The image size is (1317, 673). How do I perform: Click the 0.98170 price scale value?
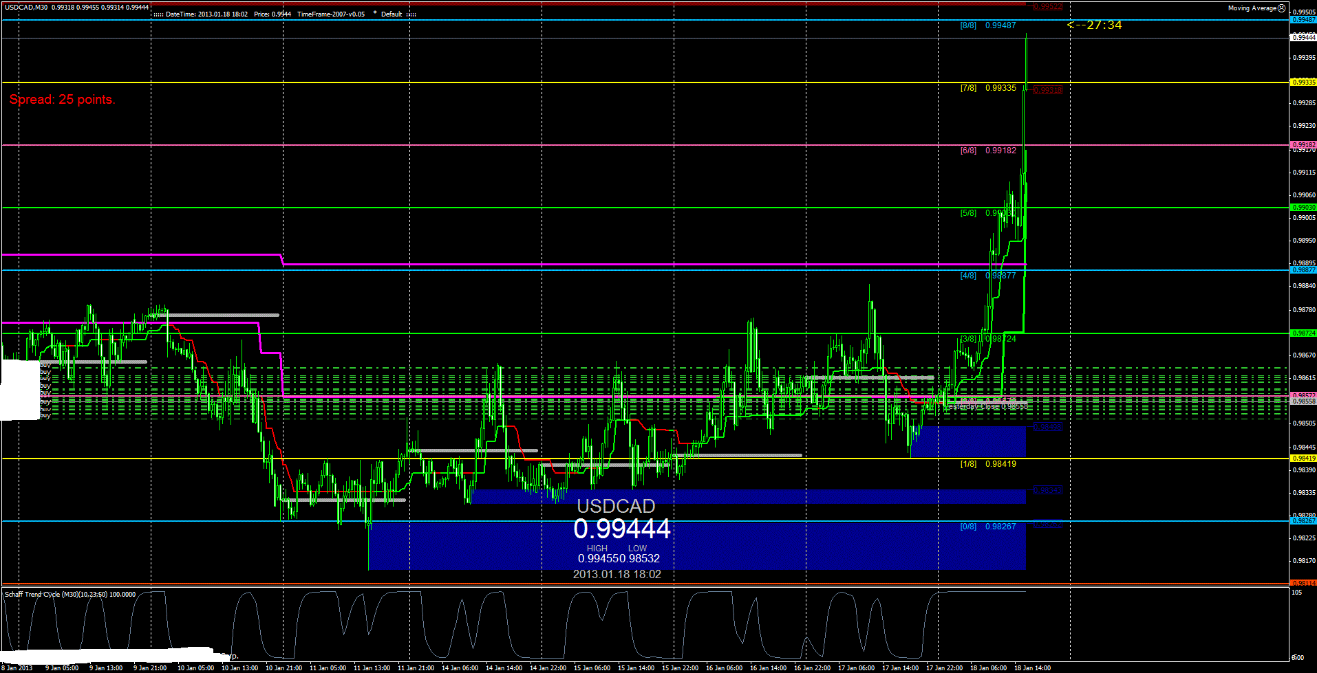(x=1305, y=561)
